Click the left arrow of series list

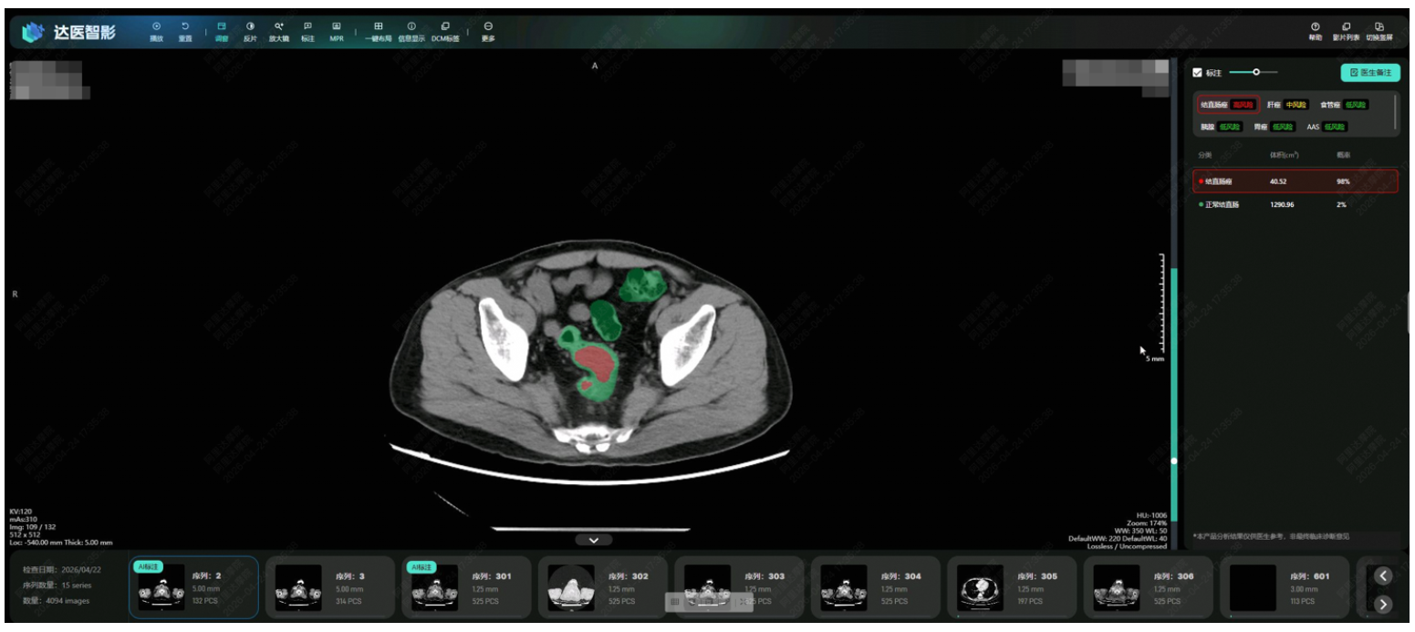point(1383,575)
